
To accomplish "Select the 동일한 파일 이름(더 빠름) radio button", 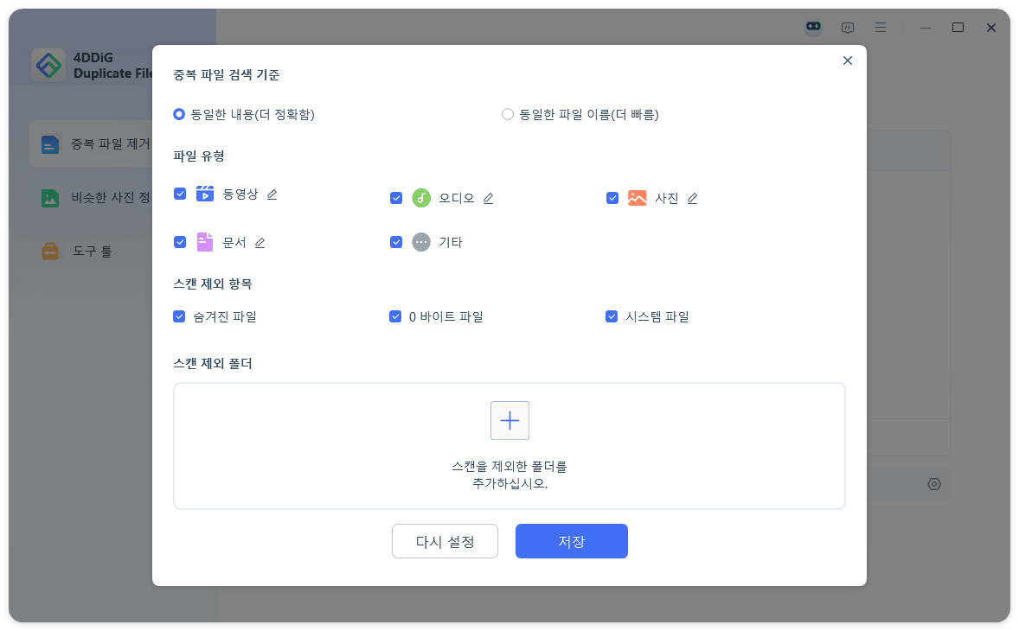I will (508, 113).
